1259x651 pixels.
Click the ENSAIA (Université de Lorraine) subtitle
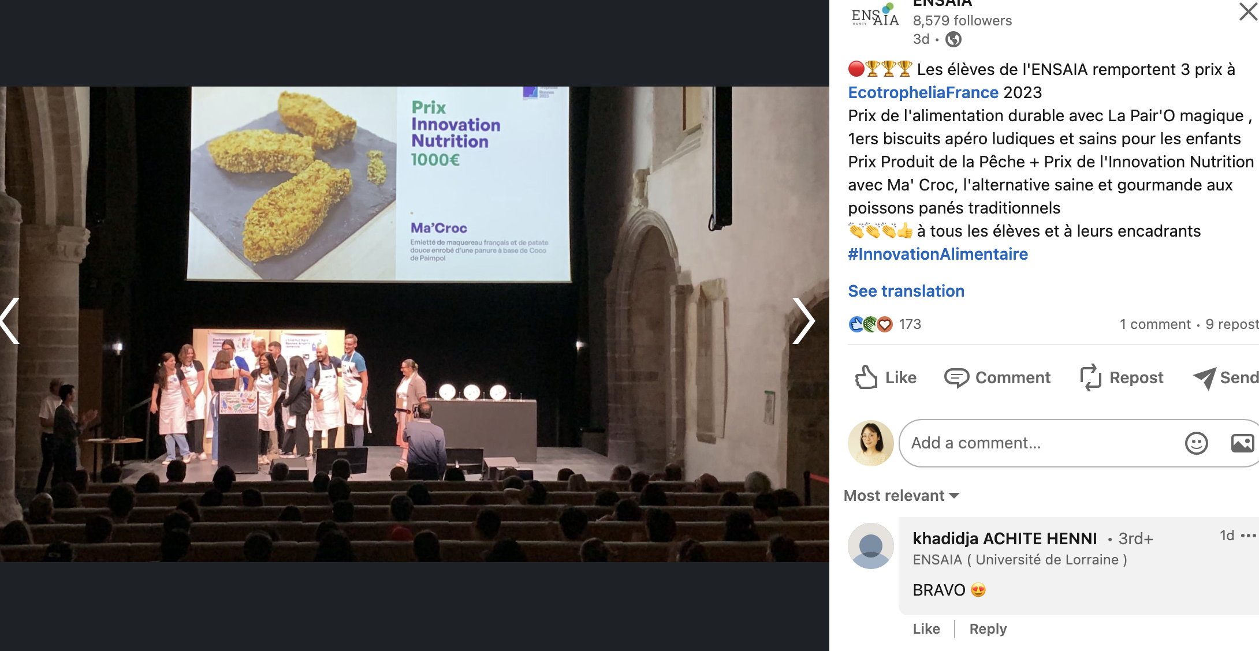point(1020,560)
